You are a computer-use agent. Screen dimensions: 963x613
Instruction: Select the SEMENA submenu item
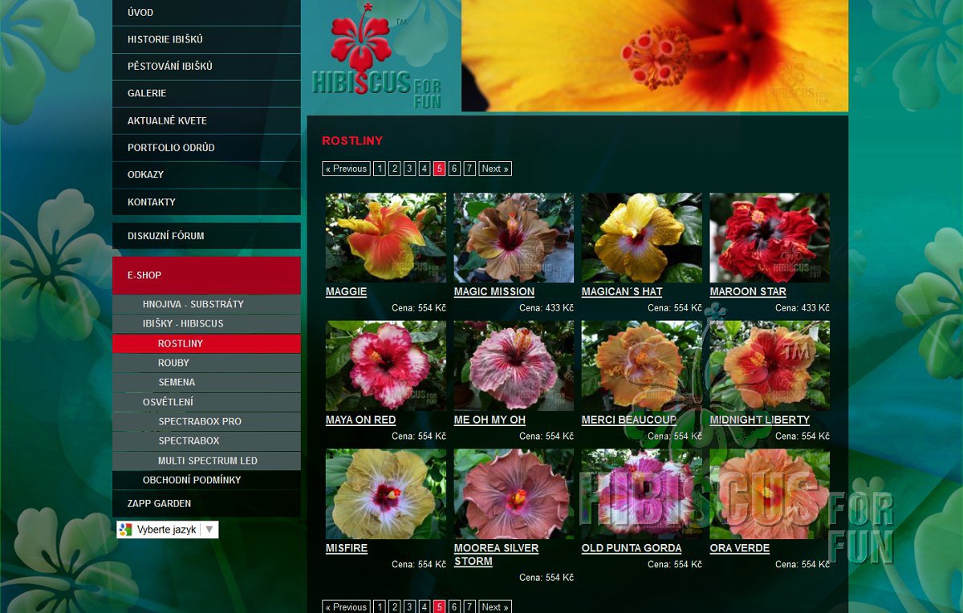point(206,383)
